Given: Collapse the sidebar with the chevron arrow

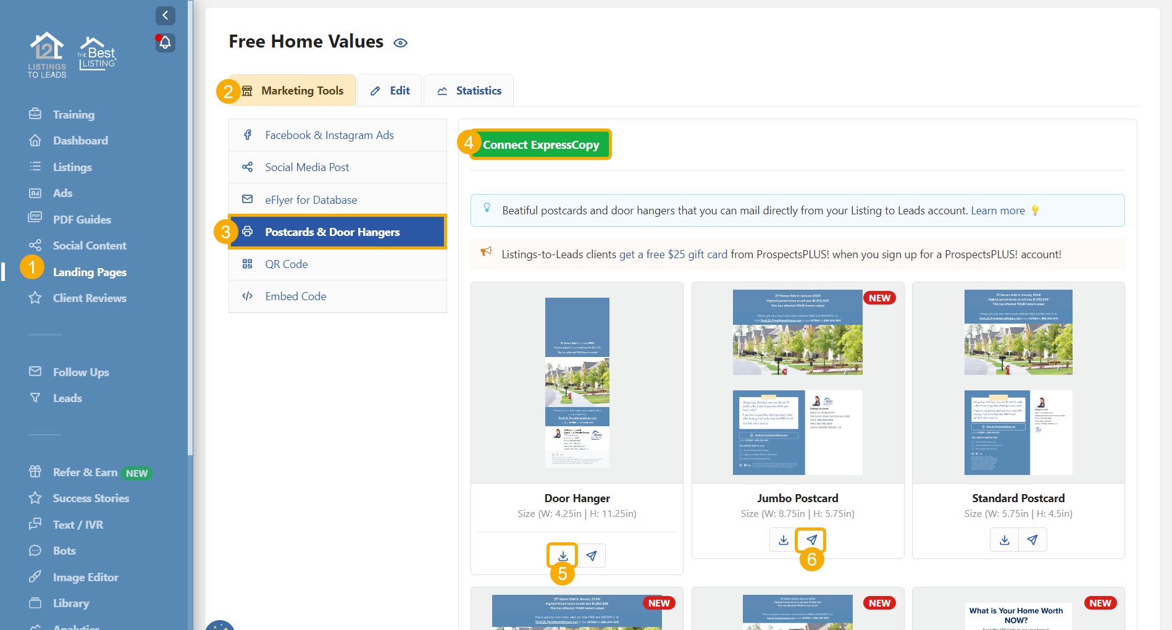Looking at the screenshot, I should pos(165,15).
